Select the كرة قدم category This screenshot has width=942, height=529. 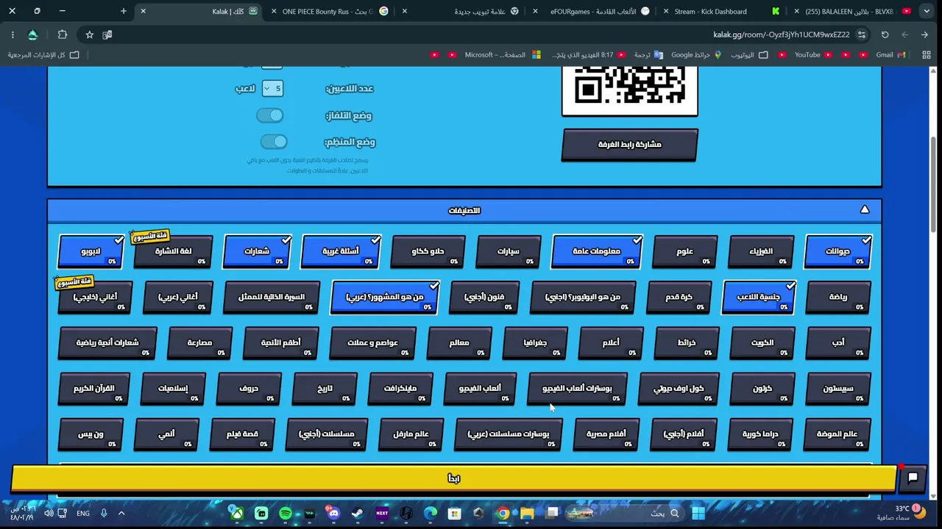pos(679,297)
